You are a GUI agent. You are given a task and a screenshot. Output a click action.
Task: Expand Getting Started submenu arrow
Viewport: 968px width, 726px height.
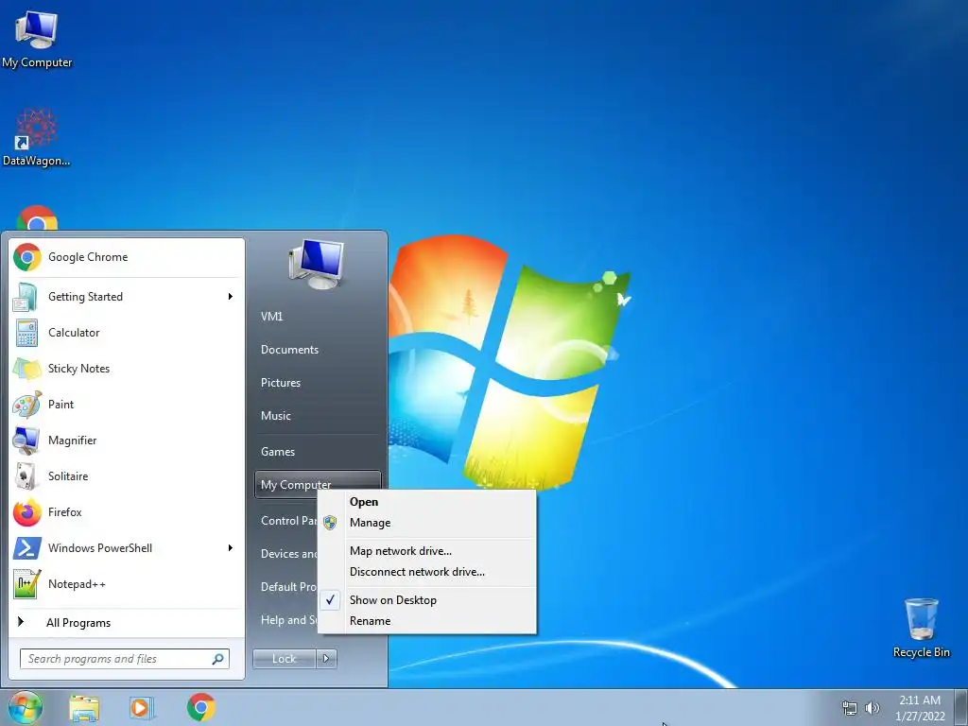click(231, 296)
